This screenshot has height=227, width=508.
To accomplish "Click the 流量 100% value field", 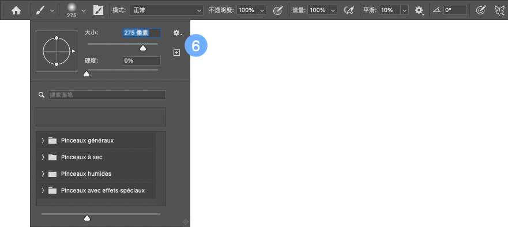I will [318, 10].
